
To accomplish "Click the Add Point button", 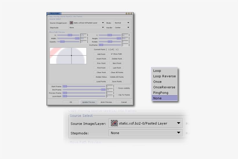I will (x=101, y=54).
